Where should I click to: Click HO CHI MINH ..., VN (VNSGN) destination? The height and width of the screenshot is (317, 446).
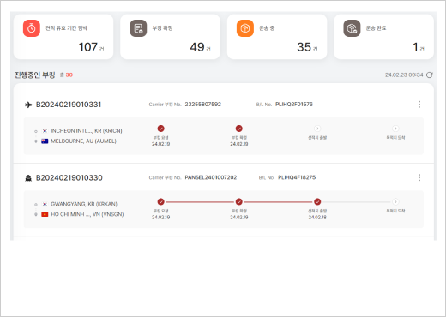pos(87,214)
